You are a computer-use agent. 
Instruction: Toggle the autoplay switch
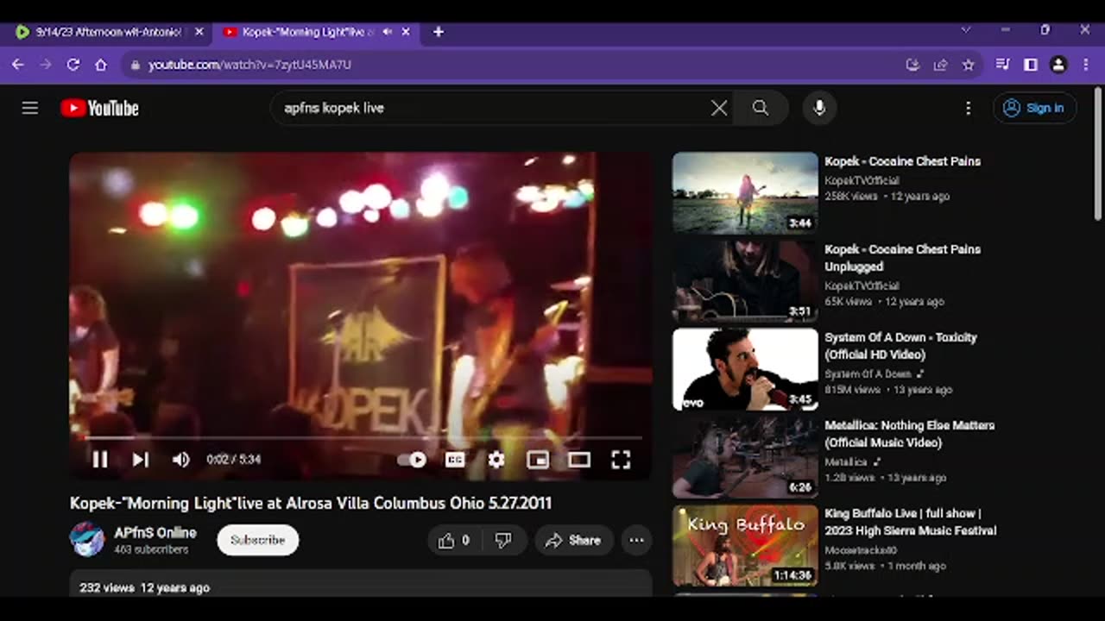[x=413, y=460]
